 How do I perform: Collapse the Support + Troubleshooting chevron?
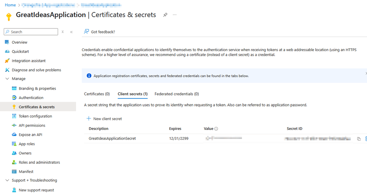[x=7, y=180]
